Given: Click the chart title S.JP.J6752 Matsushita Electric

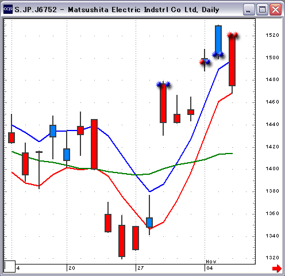Looking at the screenshot, I should tap(117, 10).
